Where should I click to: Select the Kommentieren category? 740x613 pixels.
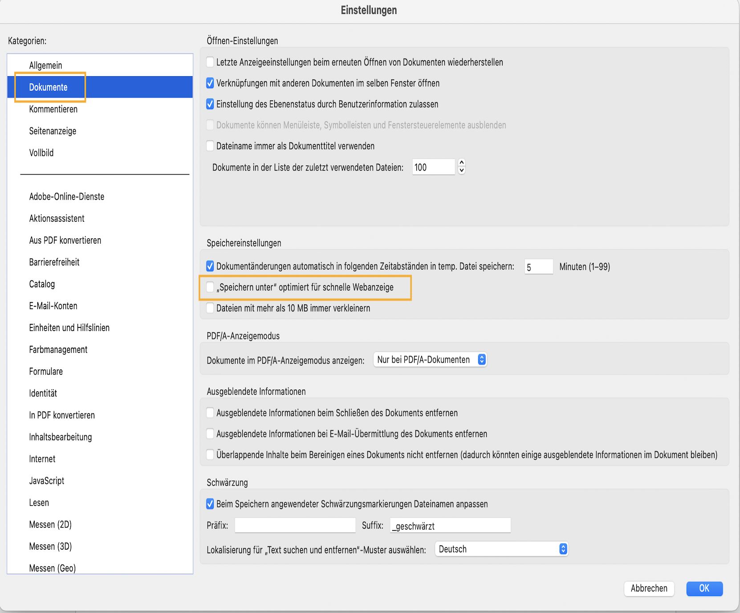(x=53, y=109)
